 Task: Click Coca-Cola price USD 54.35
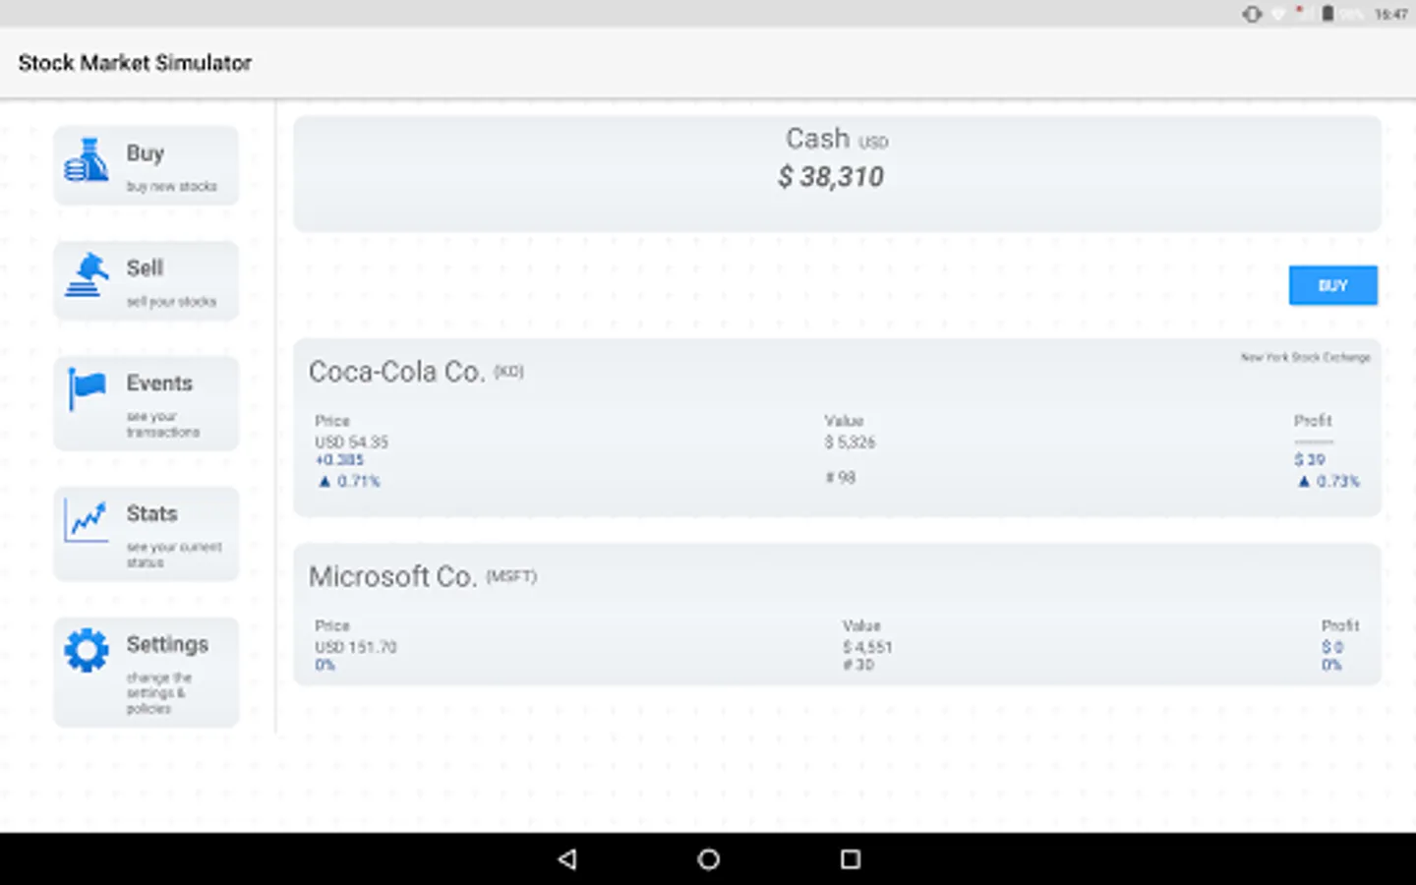tap(351, 442)
